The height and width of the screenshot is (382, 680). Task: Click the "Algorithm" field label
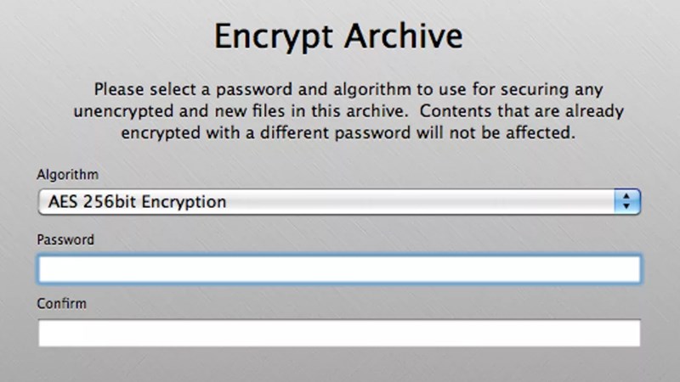click(67, 175)
